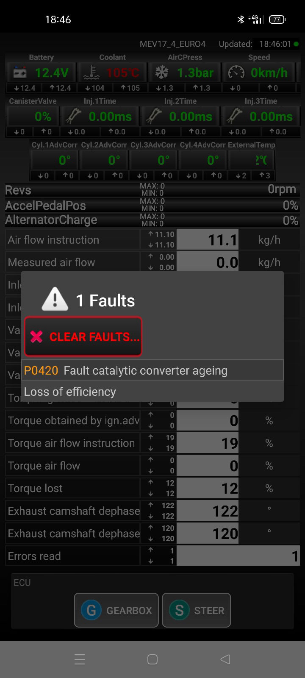
Task: Tap the battery voltage icon
Action: coord(19,73)
